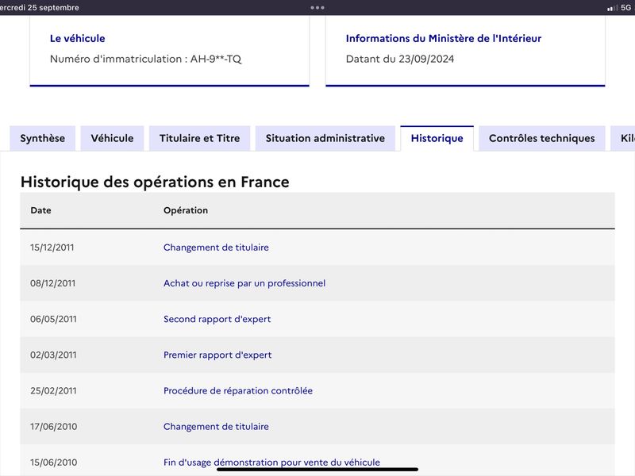Tap the Le véhicule card
The width and height of the screenshot is (635, 476).
(x=170, y=51)
